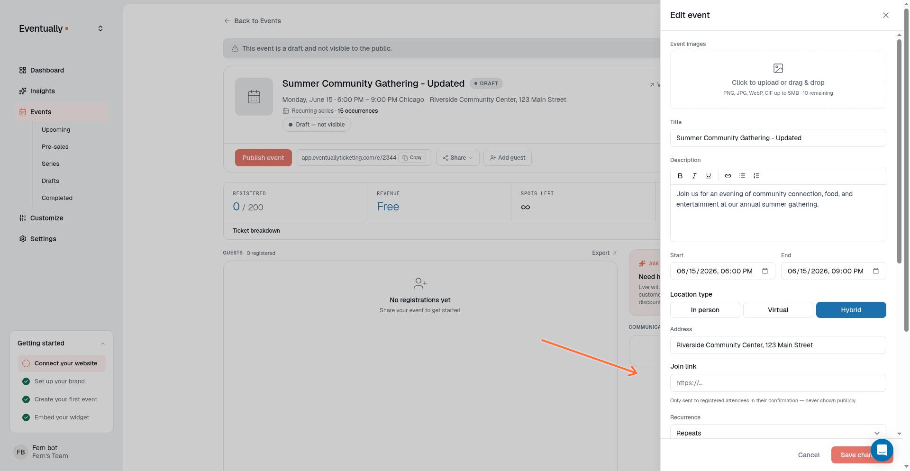The height and width of the screenshot is (471, 910).
Task: Click Embed your widget checkmark
Action: point(26,417)
